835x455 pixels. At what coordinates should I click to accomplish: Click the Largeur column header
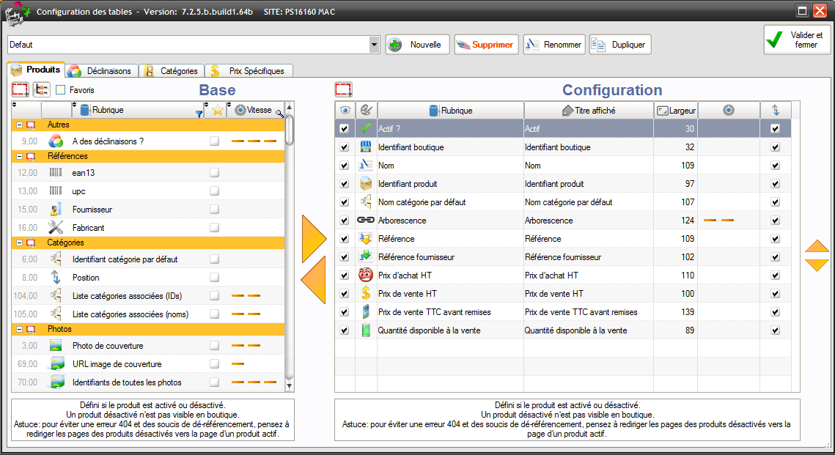point(676,110)
